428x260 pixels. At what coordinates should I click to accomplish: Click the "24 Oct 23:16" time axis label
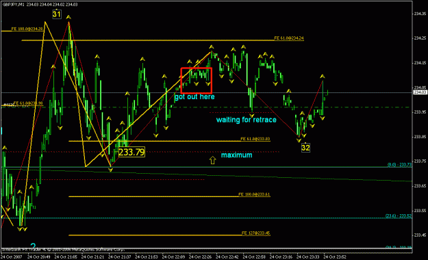281,257
